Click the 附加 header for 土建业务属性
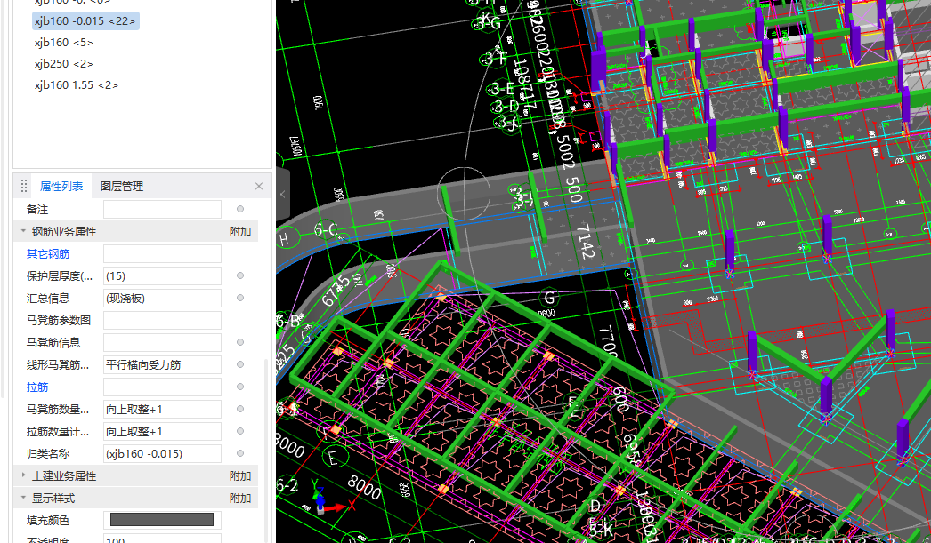The image size is (931, 543). 240,476
